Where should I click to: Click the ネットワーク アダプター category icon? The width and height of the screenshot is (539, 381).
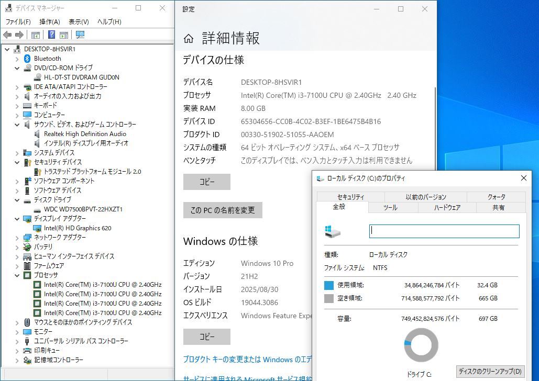(x=27, y=238)
